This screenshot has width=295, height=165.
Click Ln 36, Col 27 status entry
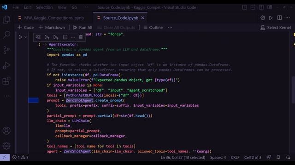point(183,157)
